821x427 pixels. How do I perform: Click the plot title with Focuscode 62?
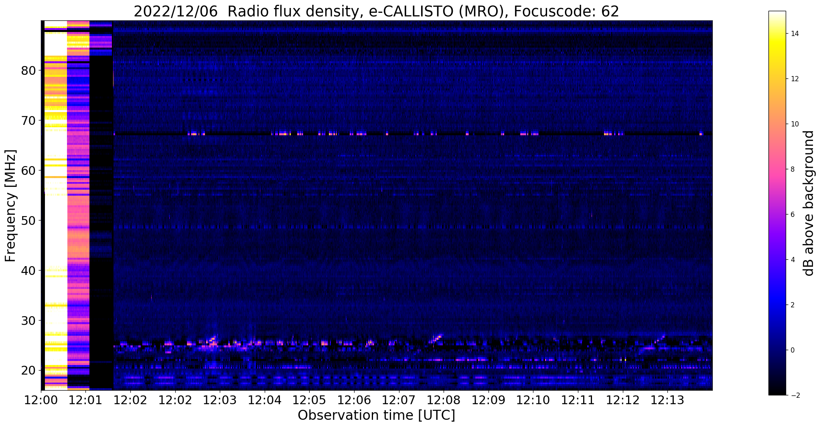tap(376, 11)
